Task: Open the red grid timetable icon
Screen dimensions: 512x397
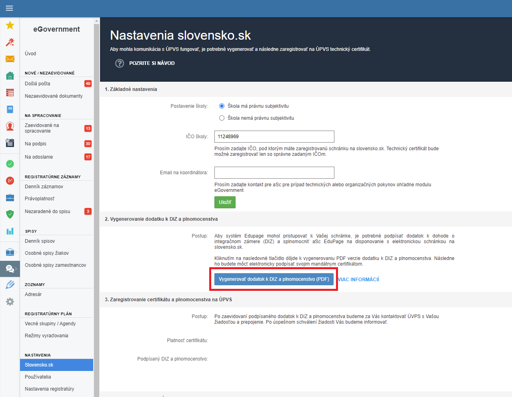Action: pos(10,93)
